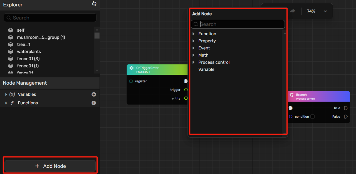The height and width of the screenshot is (174, 356).
Task: Click the Branch node header icon
Action: [x=291, y=95]
